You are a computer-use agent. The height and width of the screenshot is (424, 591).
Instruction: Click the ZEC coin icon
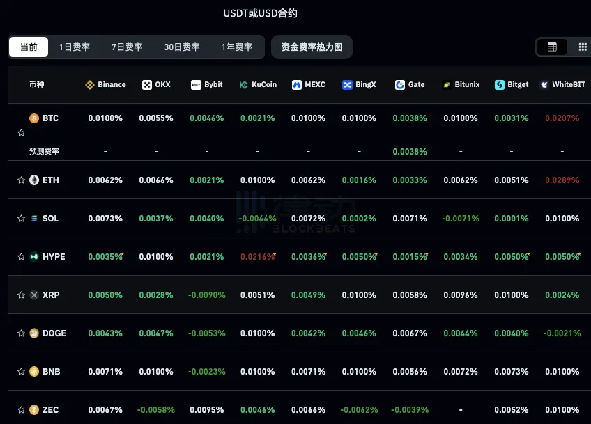[x=34, y=409]
